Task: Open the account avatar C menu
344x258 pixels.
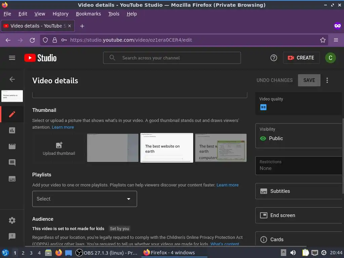Action: [331, 58]
